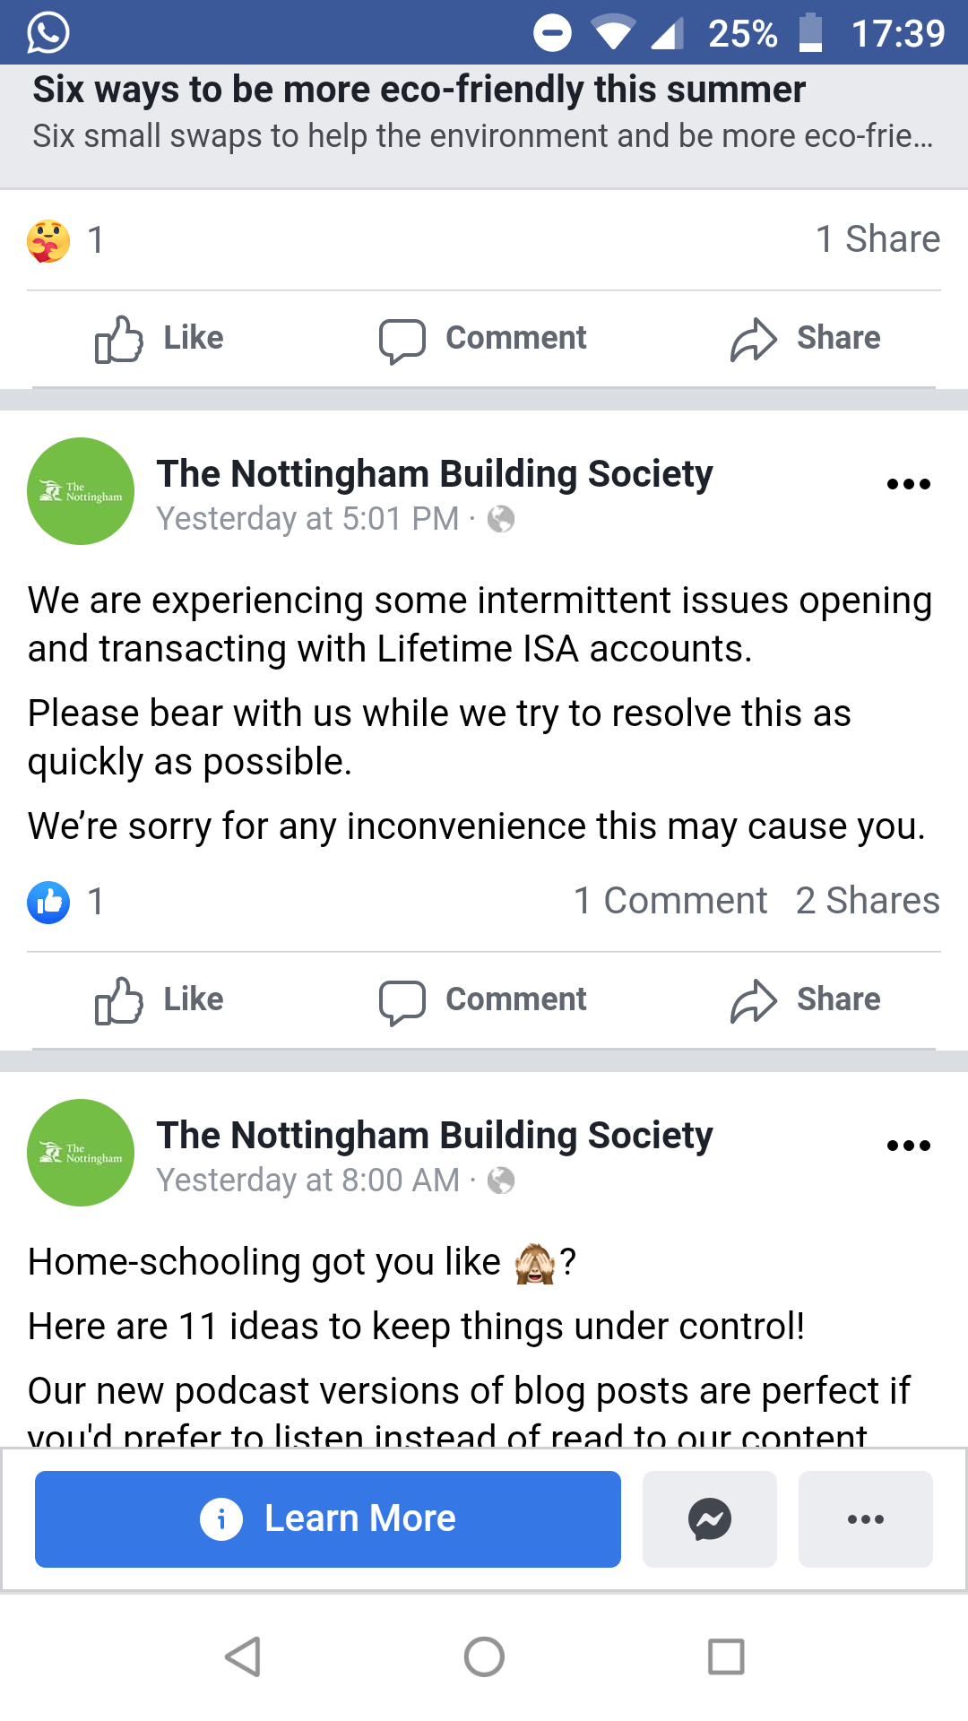Image resolution: width=968 pixels, height=1721 pixels.
Task: Like the Lifetime ISA issues post
Action: point(160,1000)
